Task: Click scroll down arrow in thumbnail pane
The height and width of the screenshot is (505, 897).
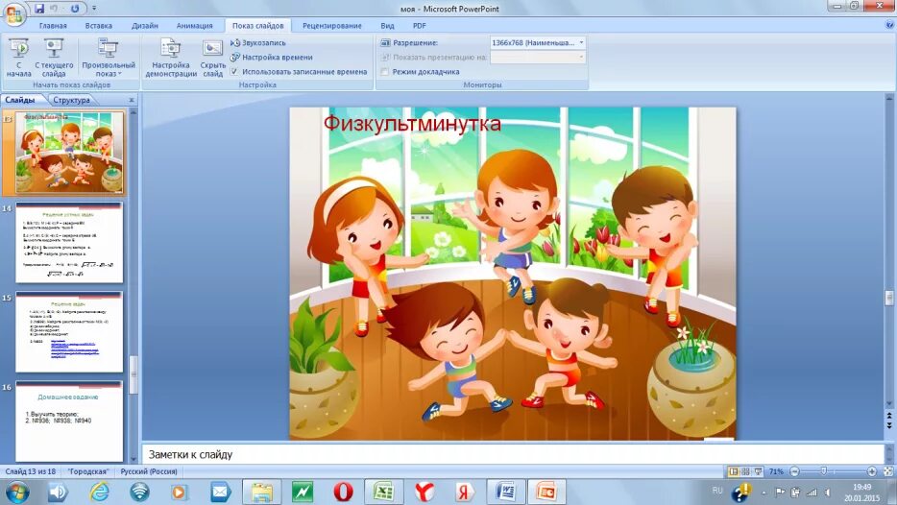Action: coord(133,459)
